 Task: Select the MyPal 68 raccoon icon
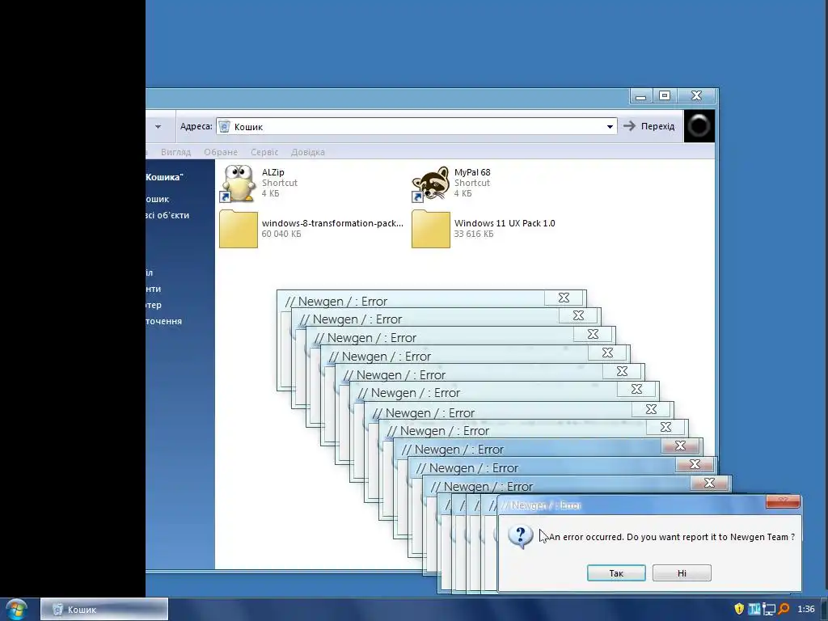(430, 184)
